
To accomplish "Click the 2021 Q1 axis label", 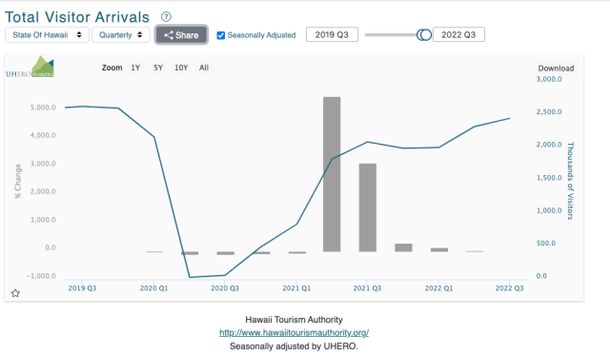I will tap(296, 288).
